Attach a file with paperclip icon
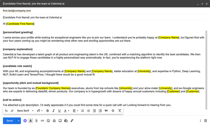This screenshot has width=210, height=126. point(36,121)
